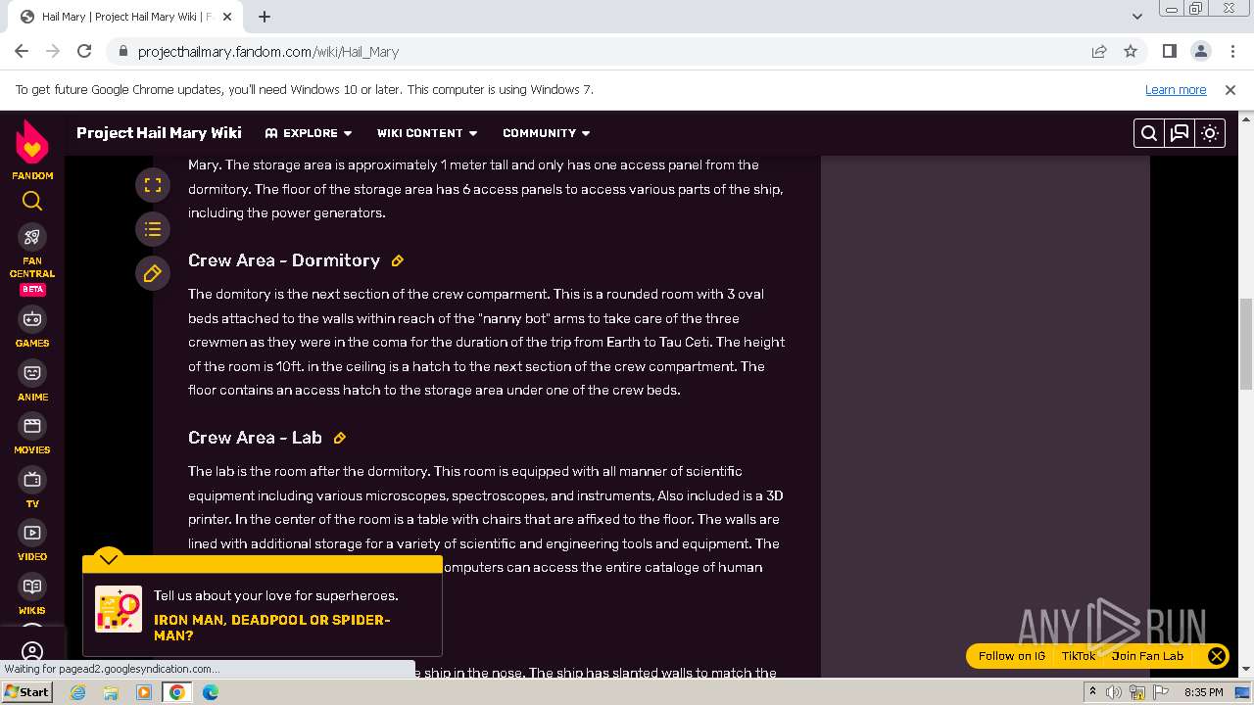The height and width of the screenshot is (705, 1254).
Task: Open the Chrome profile menu
Action: [x=1200, y=51]
